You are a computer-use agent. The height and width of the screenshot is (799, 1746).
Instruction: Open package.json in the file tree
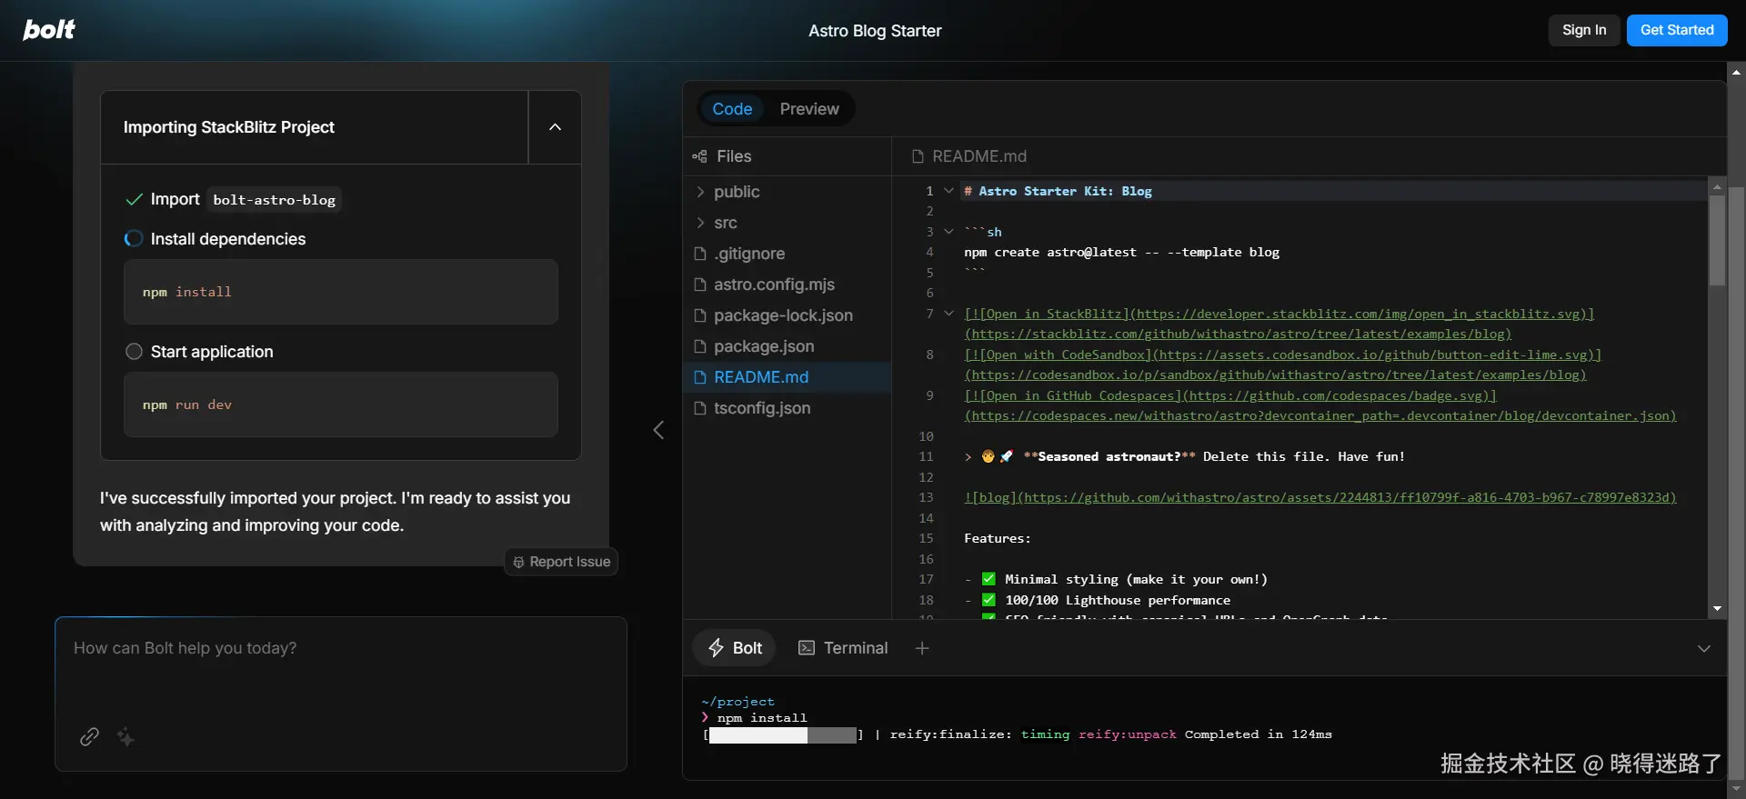pyautogui.click(x=787, y=346)
